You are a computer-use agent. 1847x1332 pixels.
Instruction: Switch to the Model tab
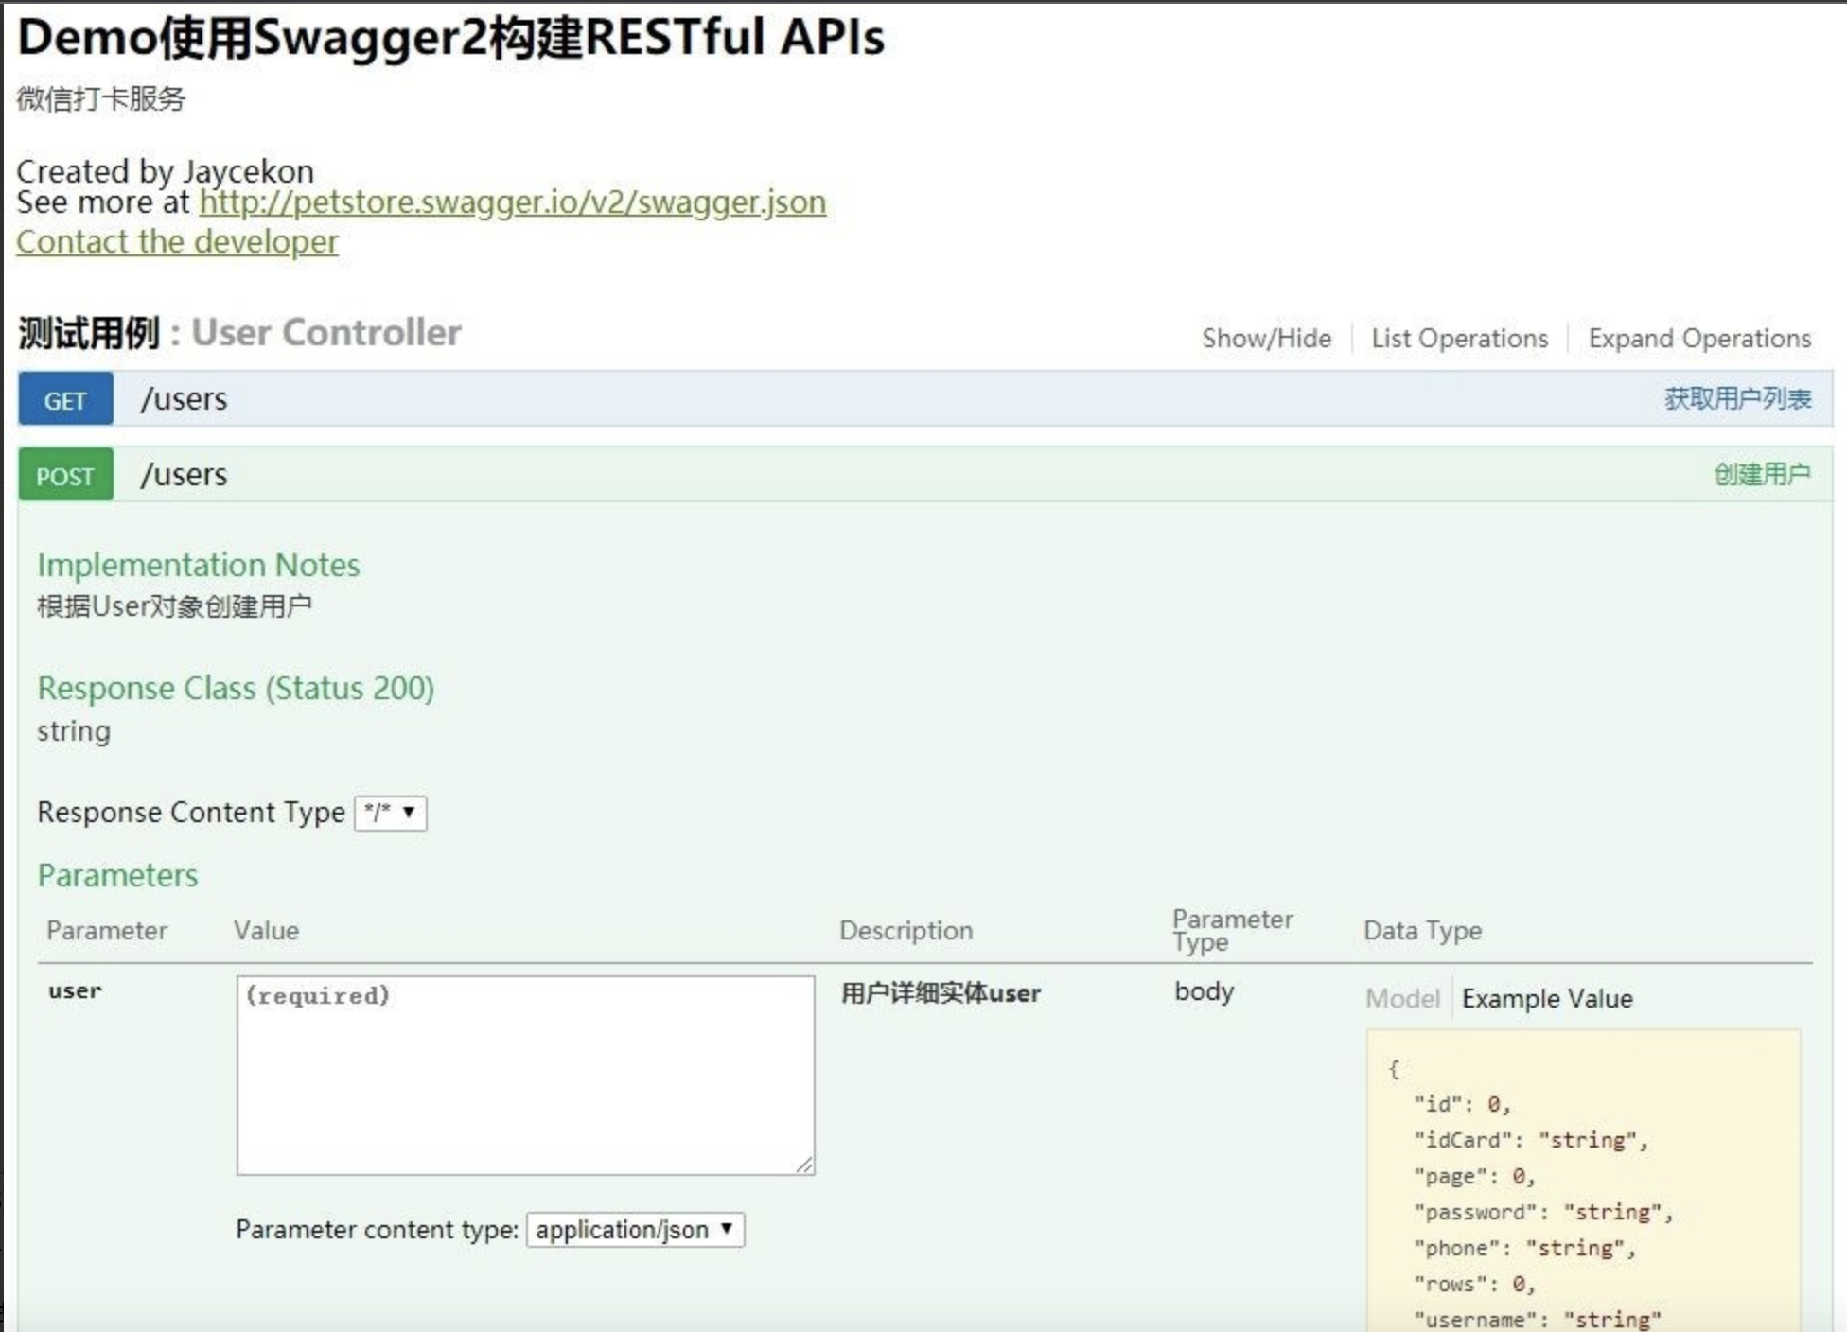pos(1402,998)
